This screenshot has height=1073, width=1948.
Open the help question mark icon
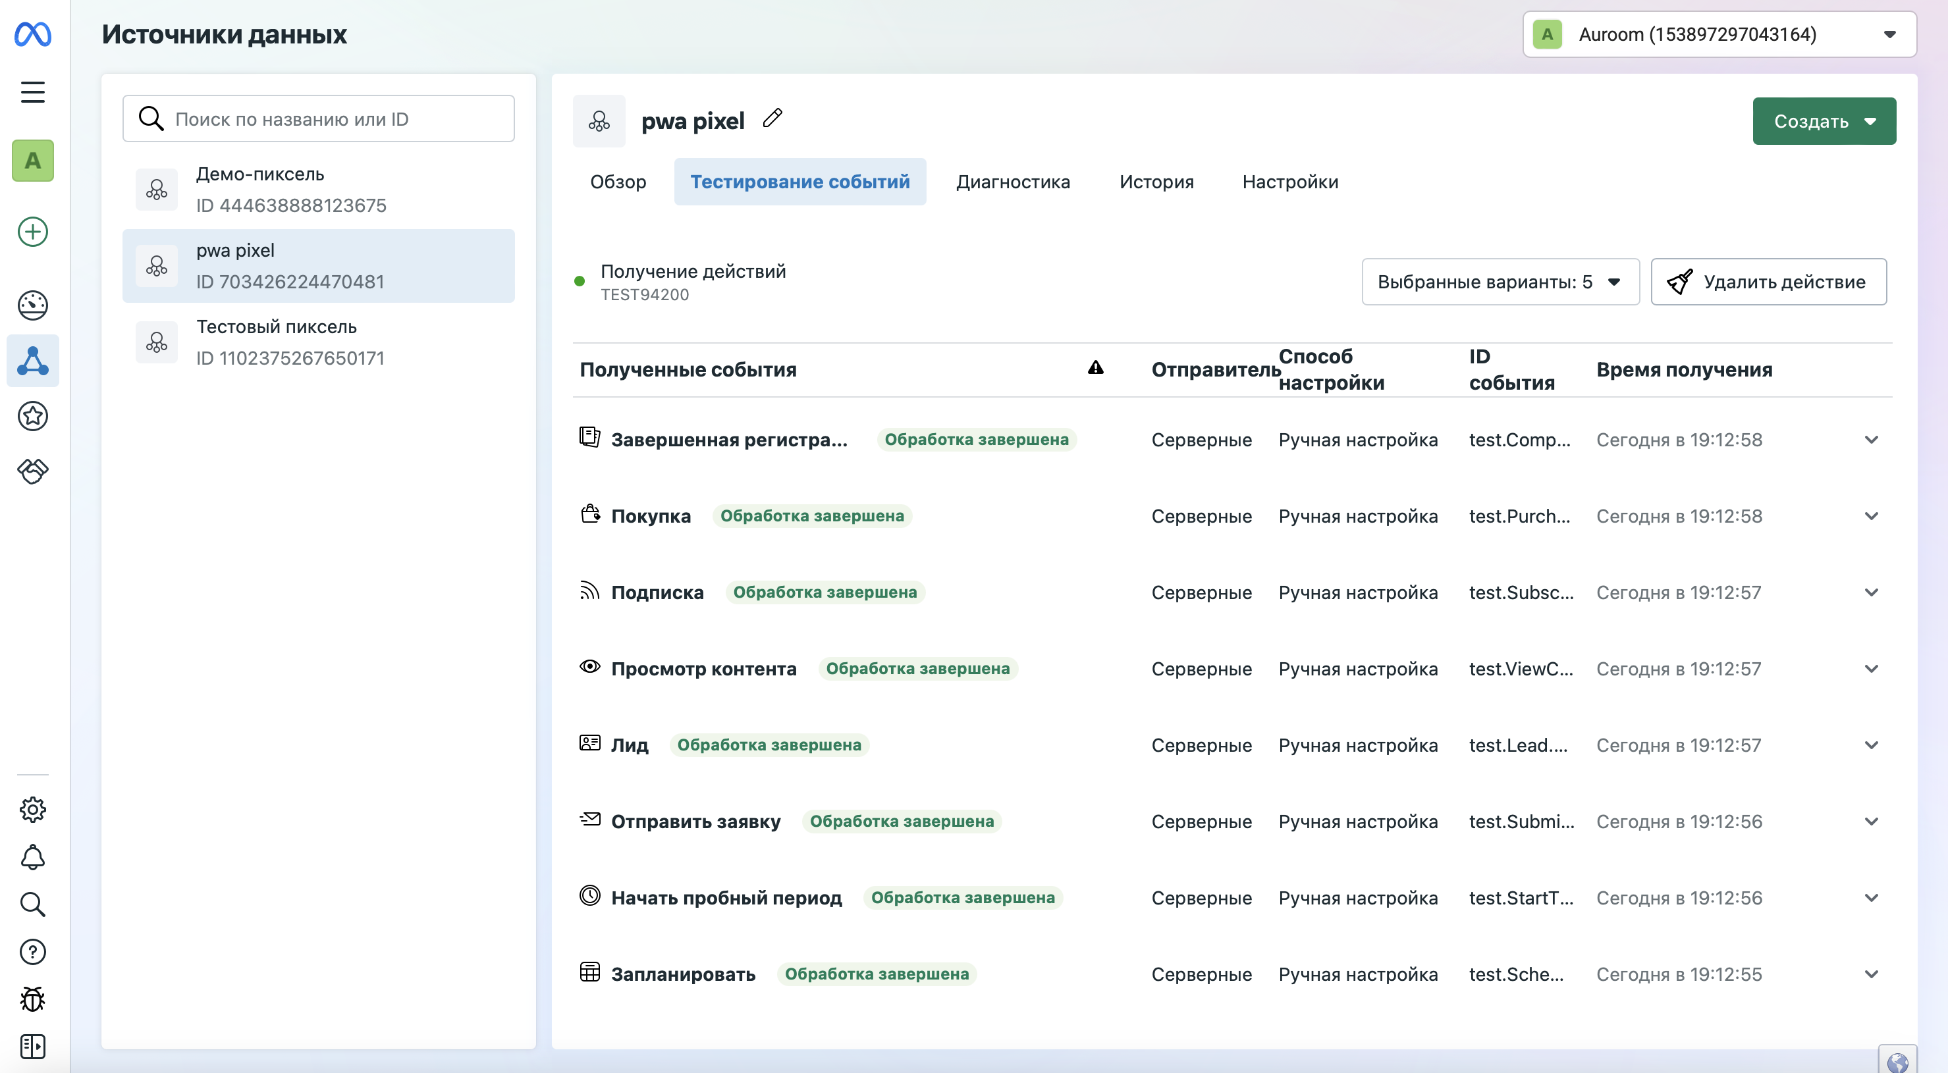tap(32, 951)
